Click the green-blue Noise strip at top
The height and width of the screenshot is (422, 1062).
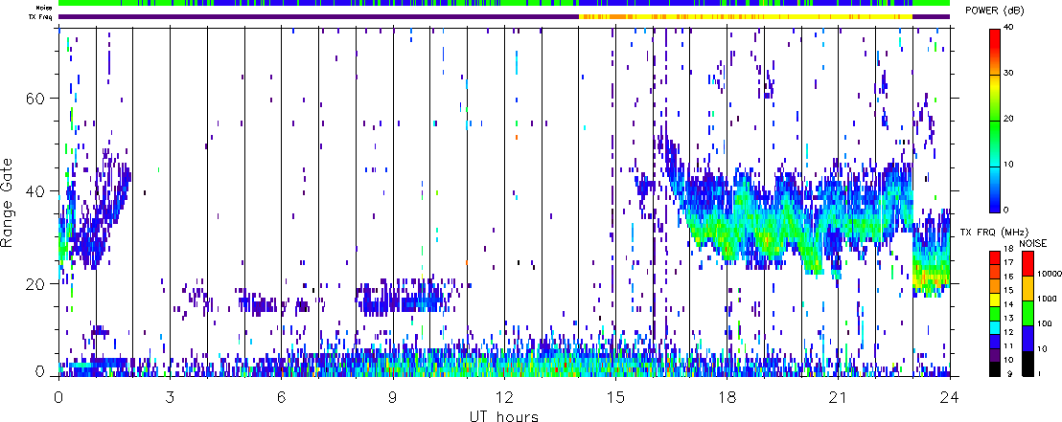504,4
